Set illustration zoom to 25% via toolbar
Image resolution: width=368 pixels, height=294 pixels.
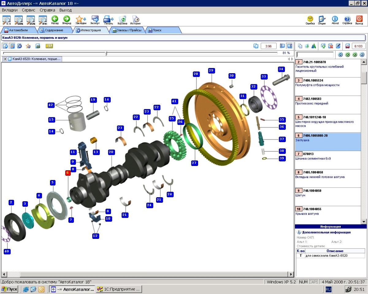point(31,20)
